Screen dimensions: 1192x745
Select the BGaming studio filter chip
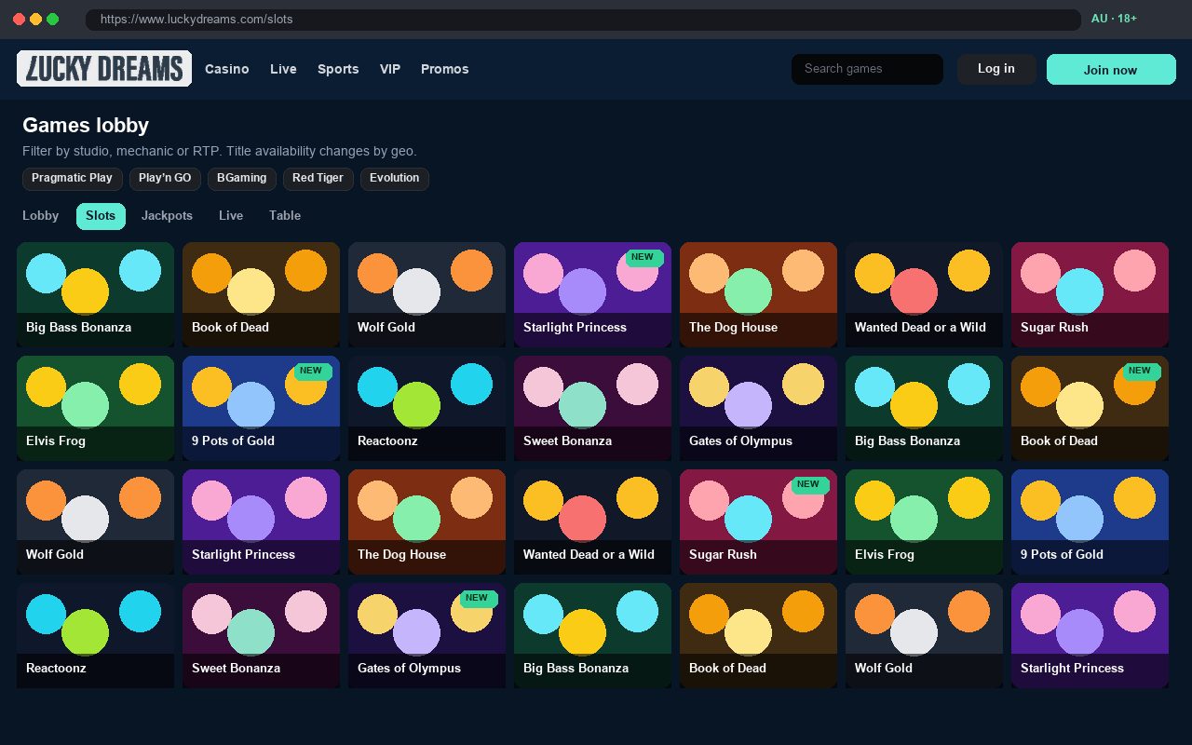(x=242, y=178)
